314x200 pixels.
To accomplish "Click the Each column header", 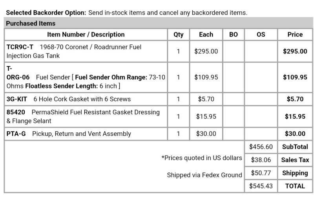I will point(206,35).
